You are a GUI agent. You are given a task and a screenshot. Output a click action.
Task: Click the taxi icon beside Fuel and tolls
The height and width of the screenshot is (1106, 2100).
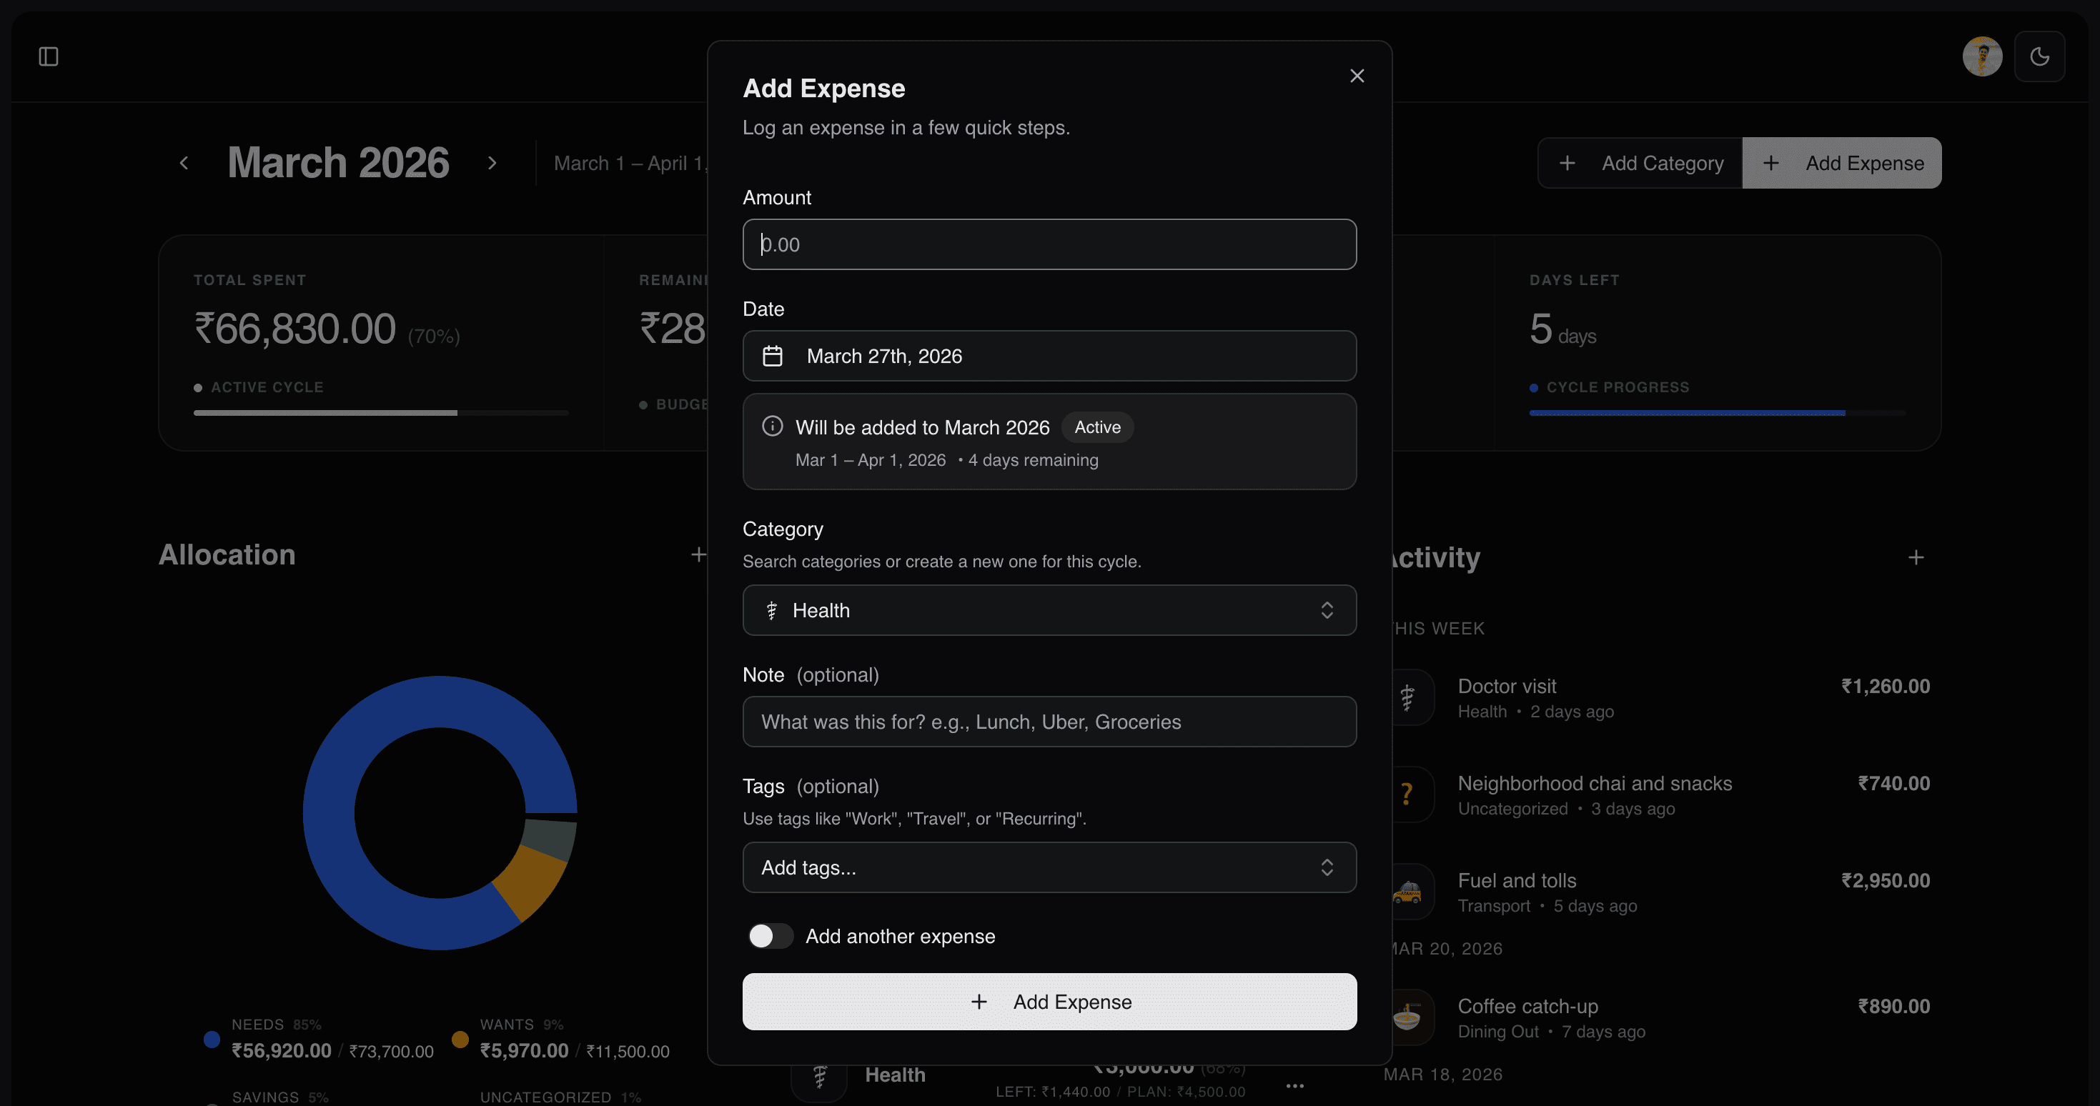pos(1408,891)
